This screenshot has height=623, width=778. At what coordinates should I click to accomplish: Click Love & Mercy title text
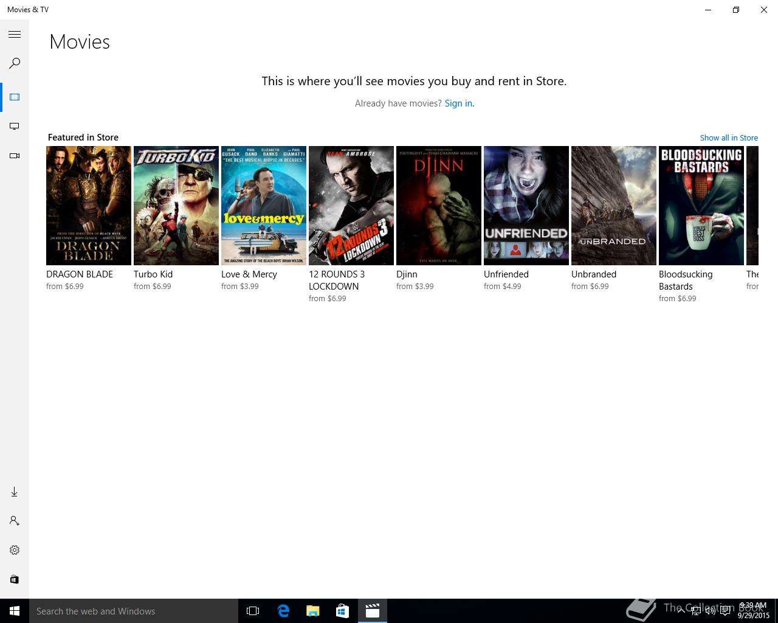(249, 274)
